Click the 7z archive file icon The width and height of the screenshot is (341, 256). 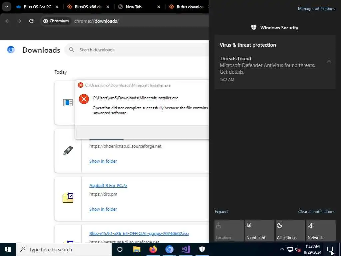tap(68, 198)
